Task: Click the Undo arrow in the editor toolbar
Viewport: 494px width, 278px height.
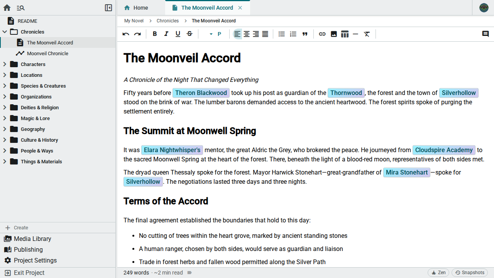Action: [126, 34]
